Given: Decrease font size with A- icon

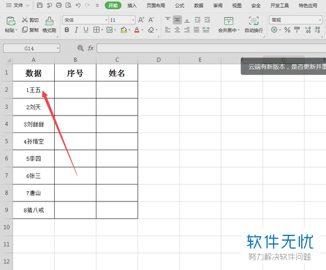Looking at the screenshot, I should pyautogui.click(x=151, y=20).
